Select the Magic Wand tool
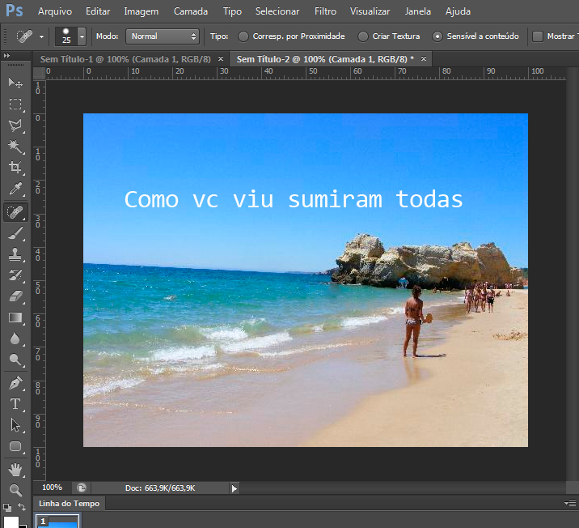The height and width of the screenshot is (528, 579). [x=15, y=147]
